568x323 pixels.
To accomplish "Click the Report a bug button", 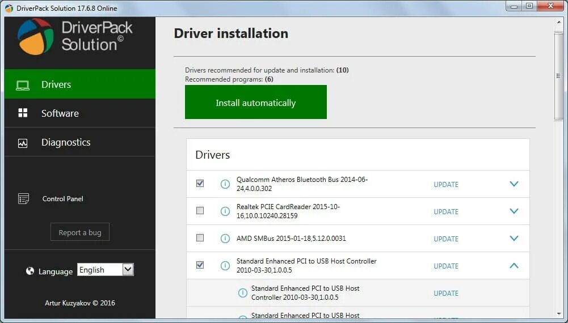I will (79, 232).
